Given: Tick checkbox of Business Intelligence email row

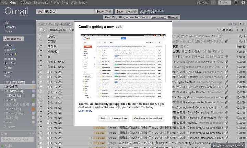Looking at the screenshot, I should click(41, 138).
